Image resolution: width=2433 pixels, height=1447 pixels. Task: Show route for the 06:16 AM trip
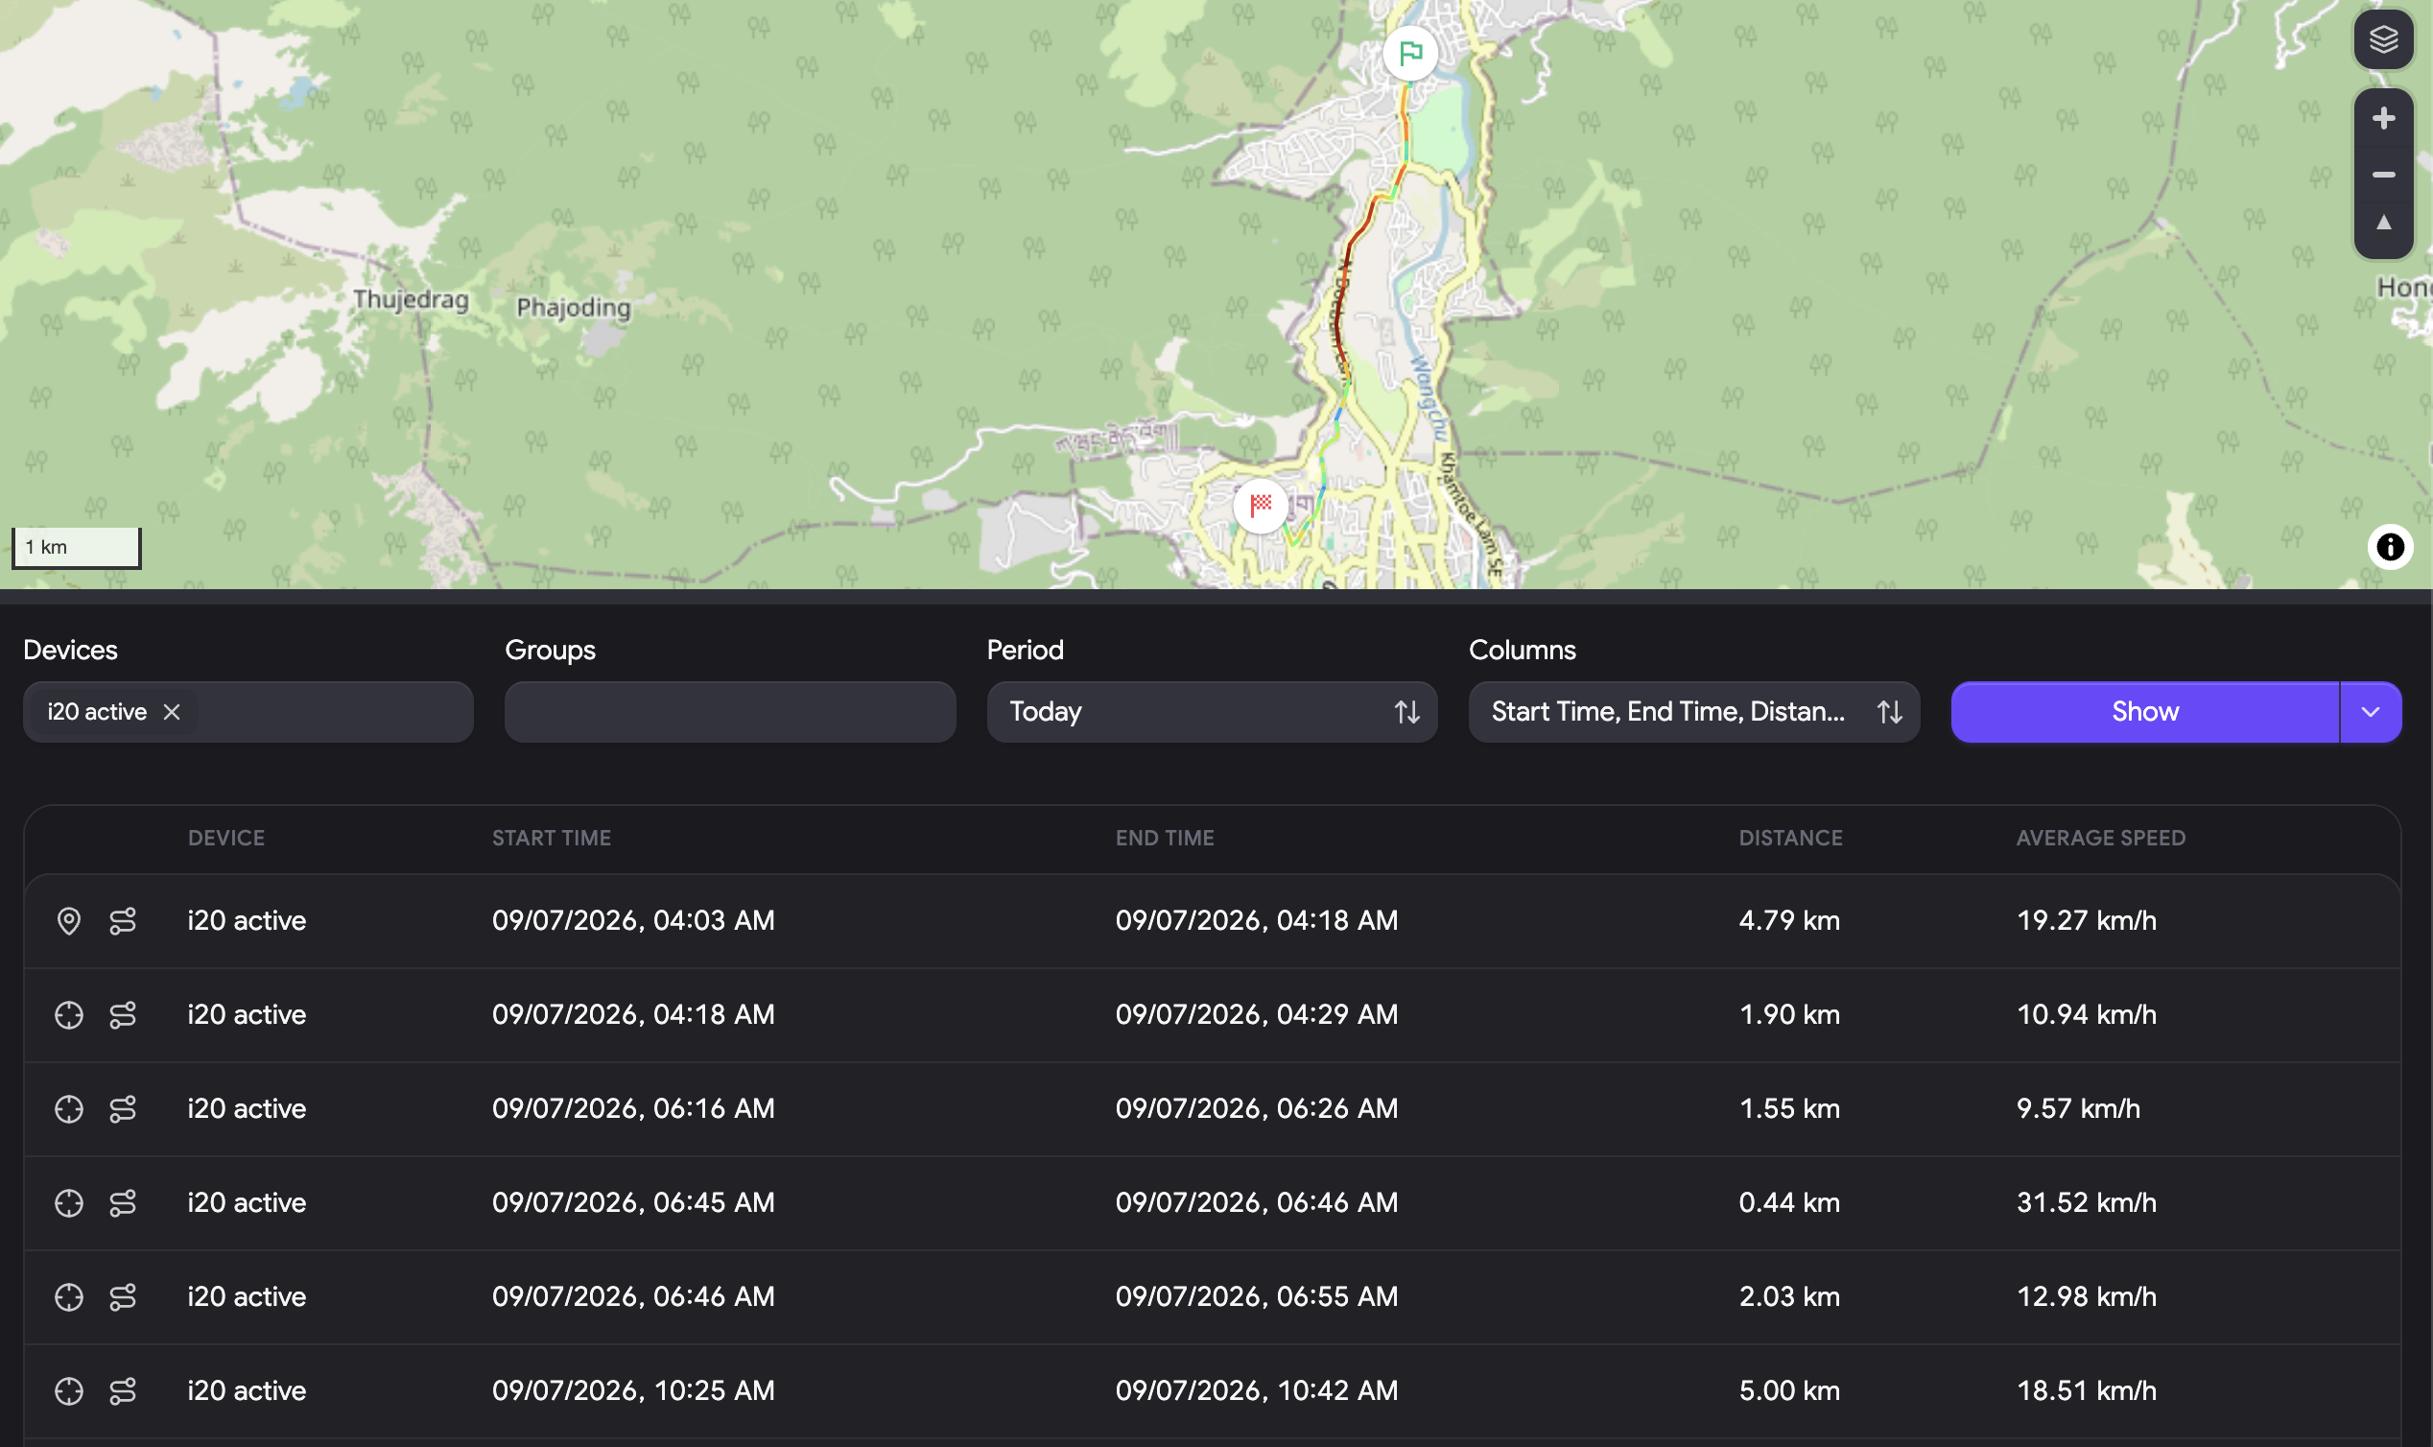tap(123, 1108)
